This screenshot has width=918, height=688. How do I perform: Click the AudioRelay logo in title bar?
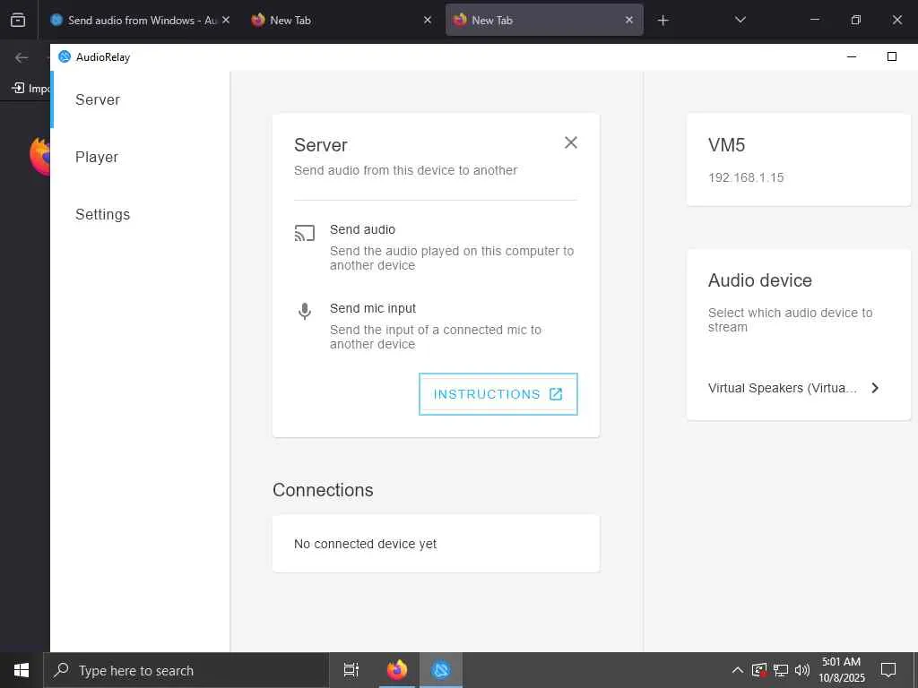coord(65,56)
